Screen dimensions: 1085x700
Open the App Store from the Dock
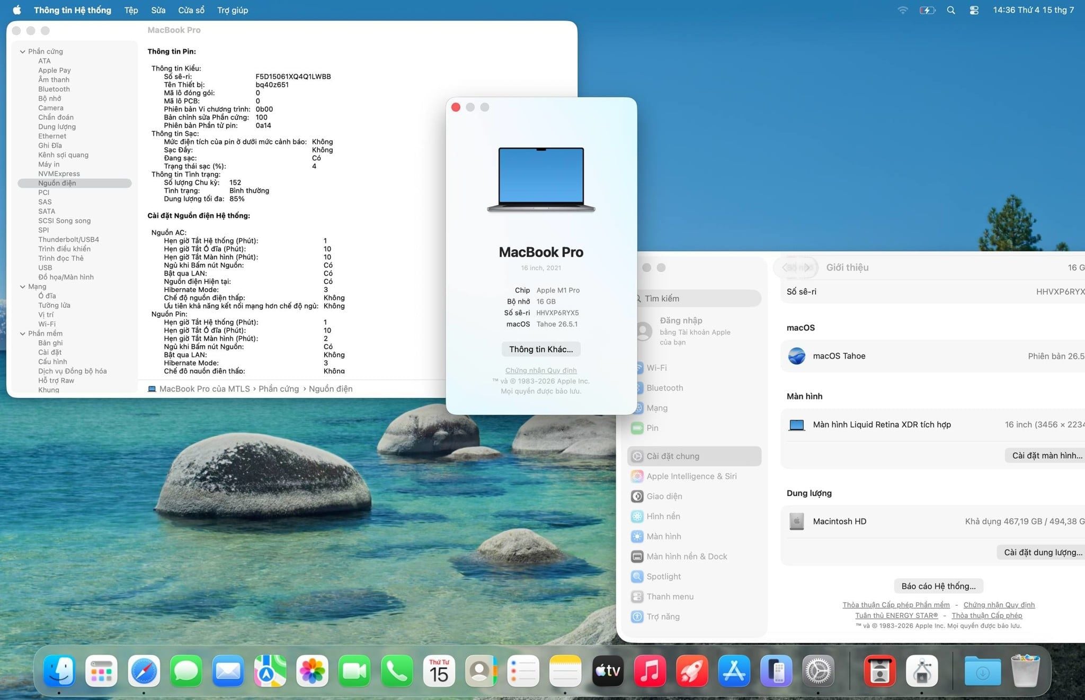(x=734, y=671)
